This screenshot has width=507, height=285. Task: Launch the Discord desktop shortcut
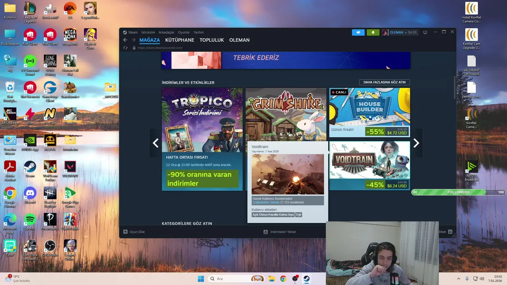[30, 196]
